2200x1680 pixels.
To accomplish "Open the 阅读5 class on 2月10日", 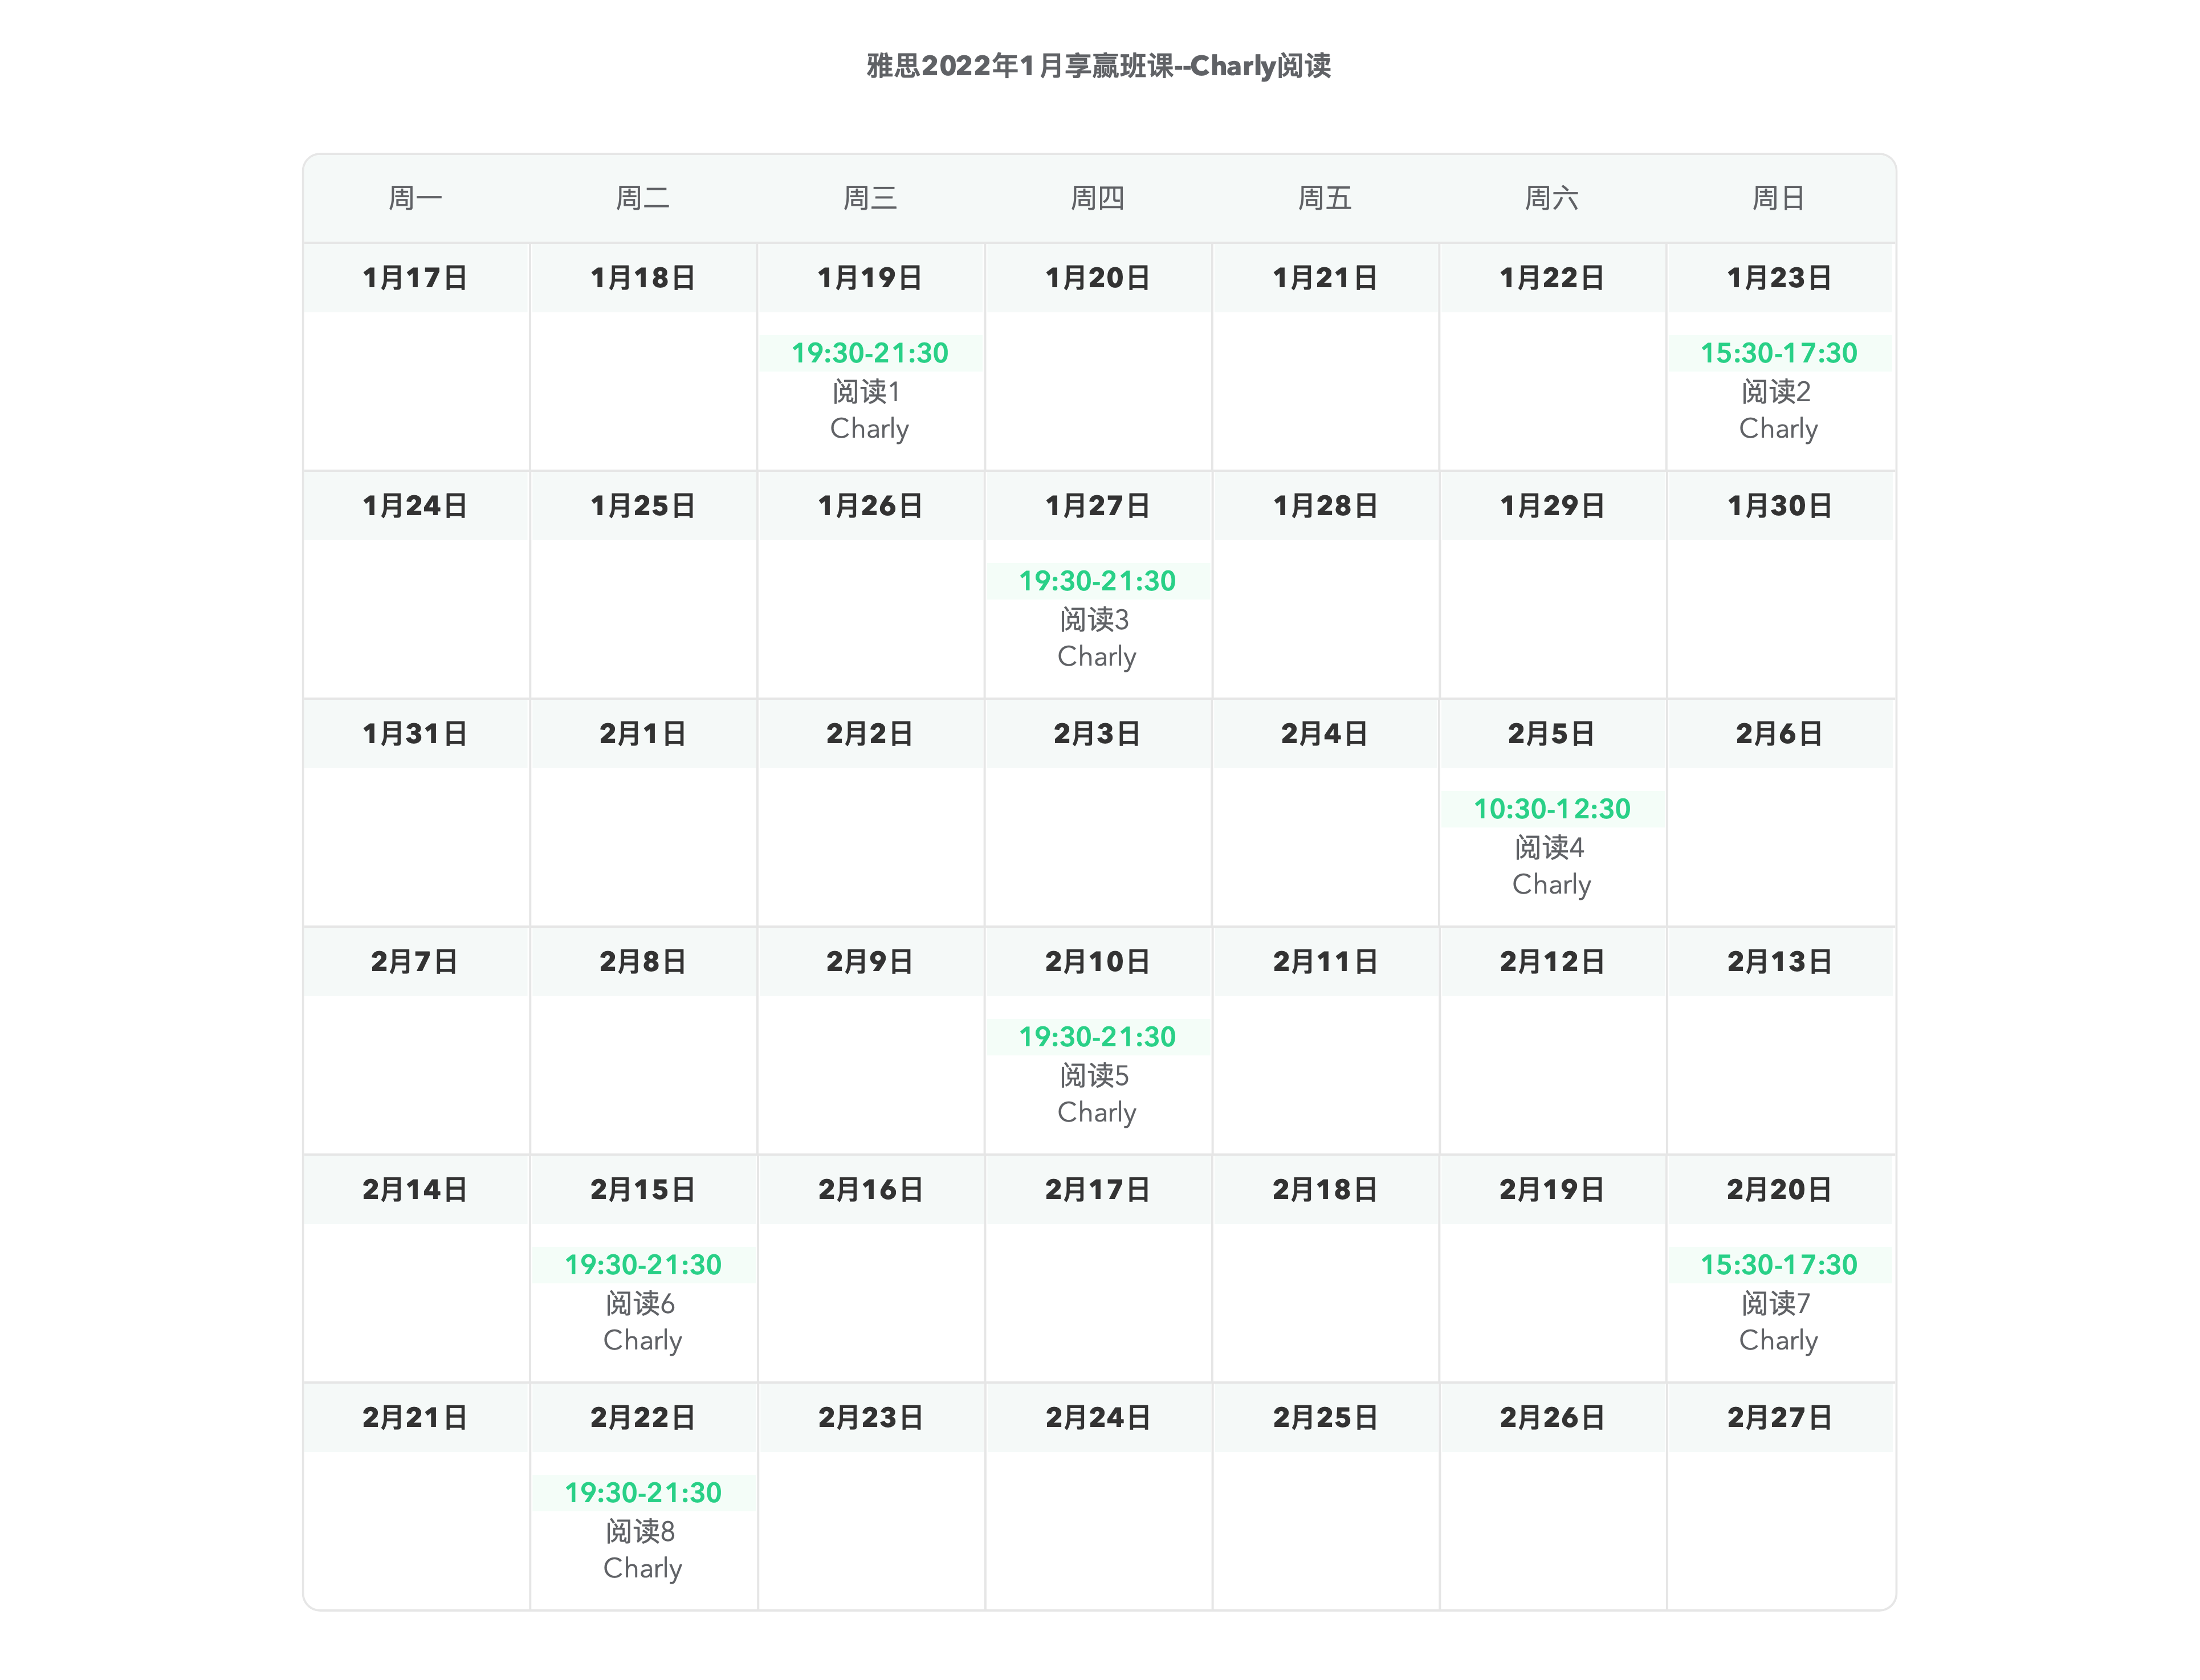I will [1096, 1075].
